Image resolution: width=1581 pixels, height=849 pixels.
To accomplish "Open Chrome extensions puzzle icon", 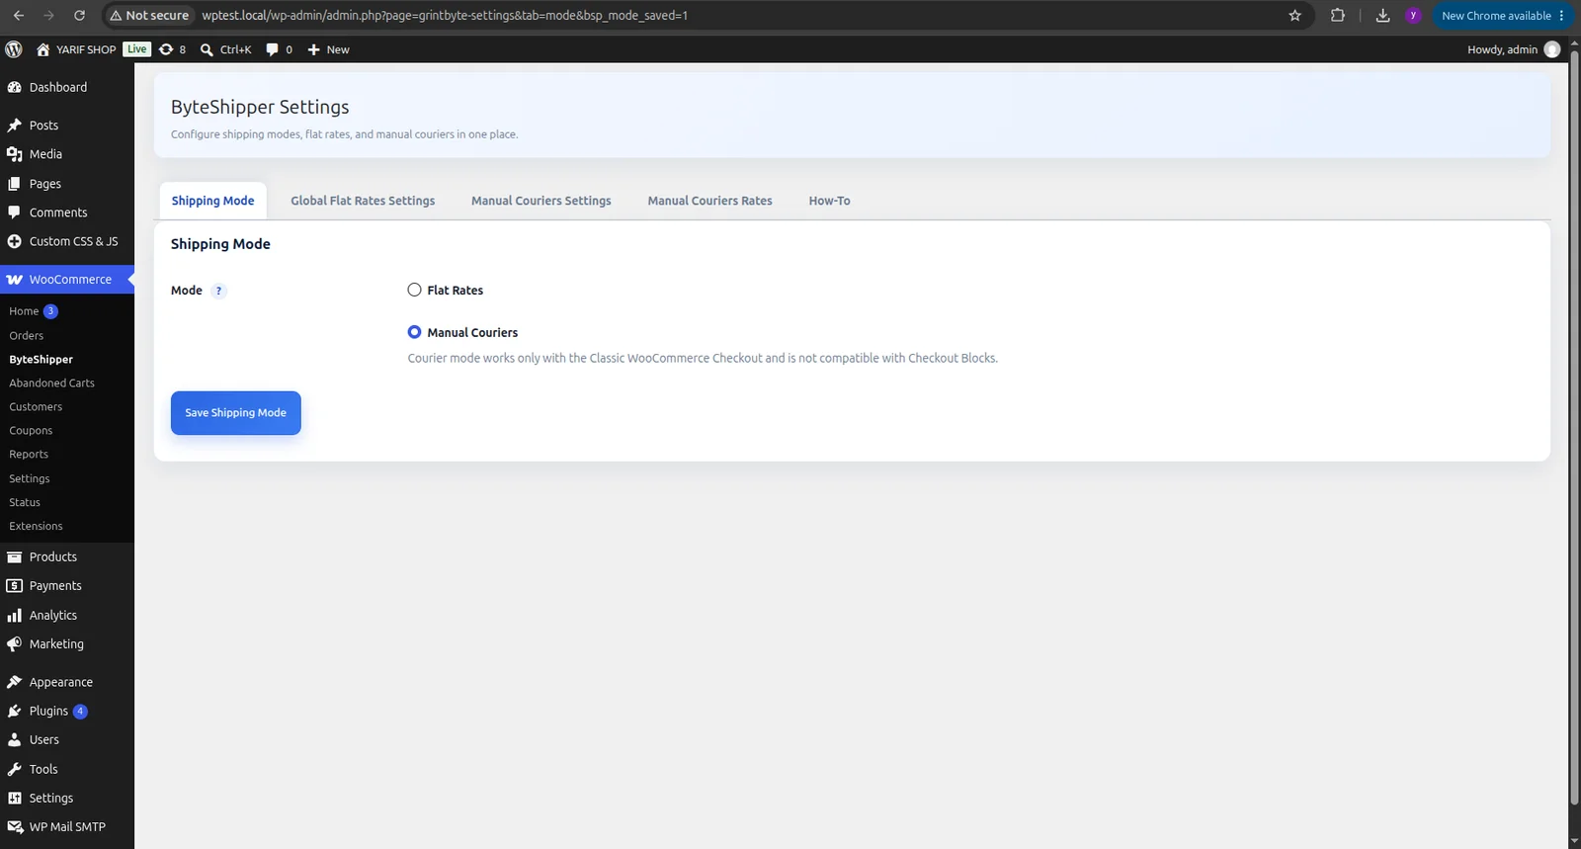I will click(x=1338, y=16).
